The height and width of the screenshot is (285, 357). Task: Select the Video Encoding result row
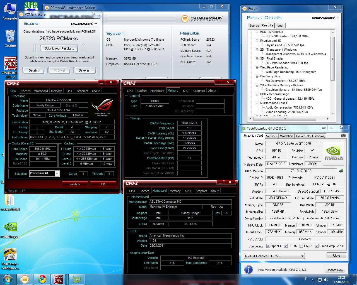click(x=287, y=112)
